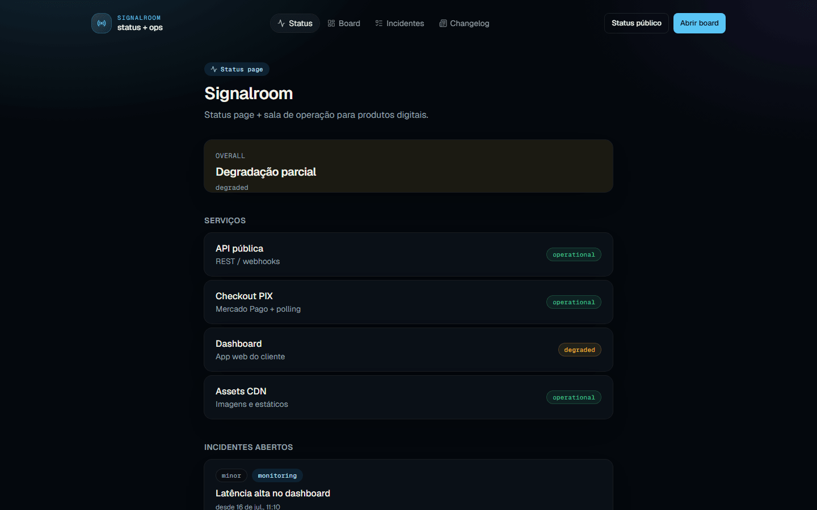Click the minor severity tag
This screenshot has height=510, width=817.
tap(231, 475)
